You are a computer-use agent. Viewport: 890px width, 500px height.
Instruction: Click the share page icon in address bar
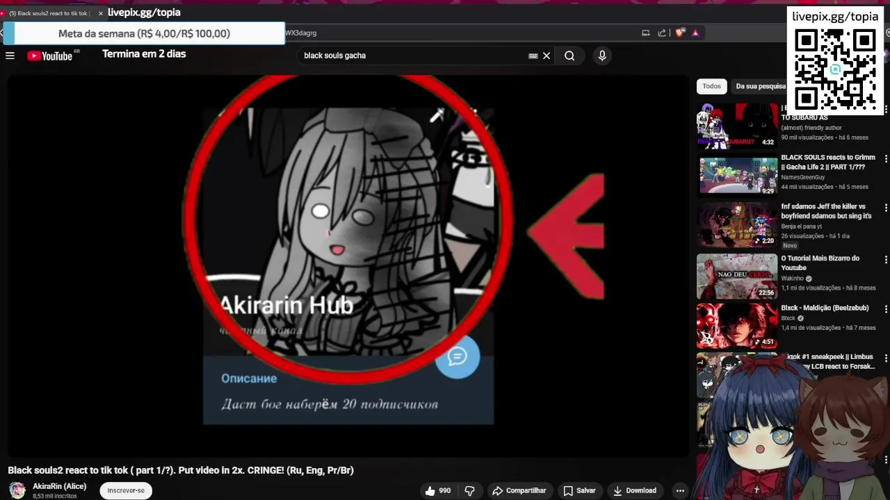[662, 33]
